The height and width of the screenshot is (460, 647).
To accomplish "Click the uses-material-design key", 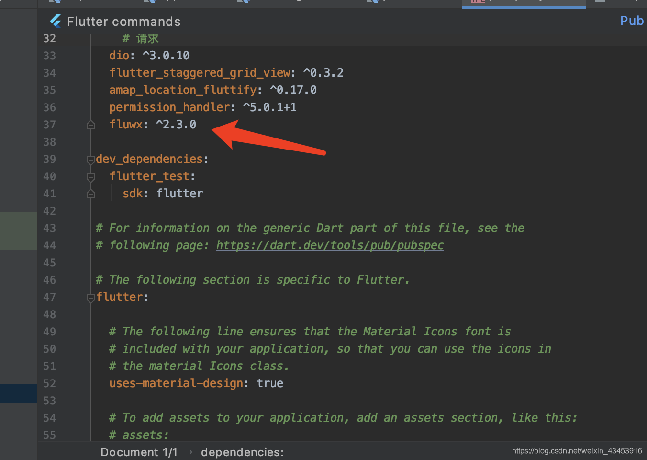I will point(176,383).
